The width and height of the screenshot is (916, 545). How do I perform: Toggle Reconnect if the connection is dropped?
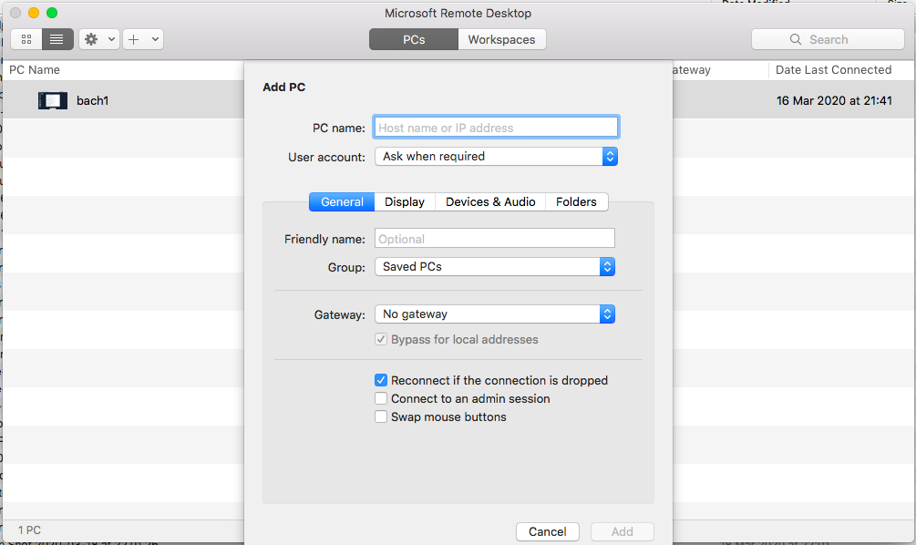coord(381,380)
